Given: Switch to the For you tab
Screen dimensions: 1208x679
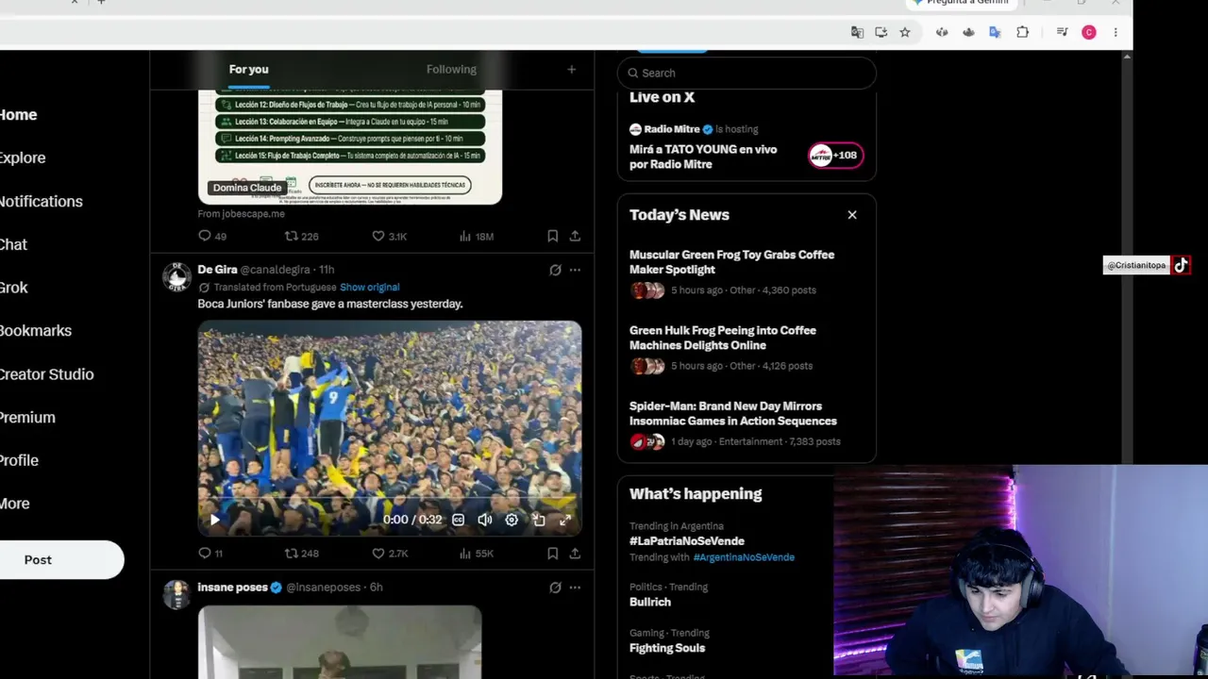Looking at the screenshot, I should coord(248,70).
